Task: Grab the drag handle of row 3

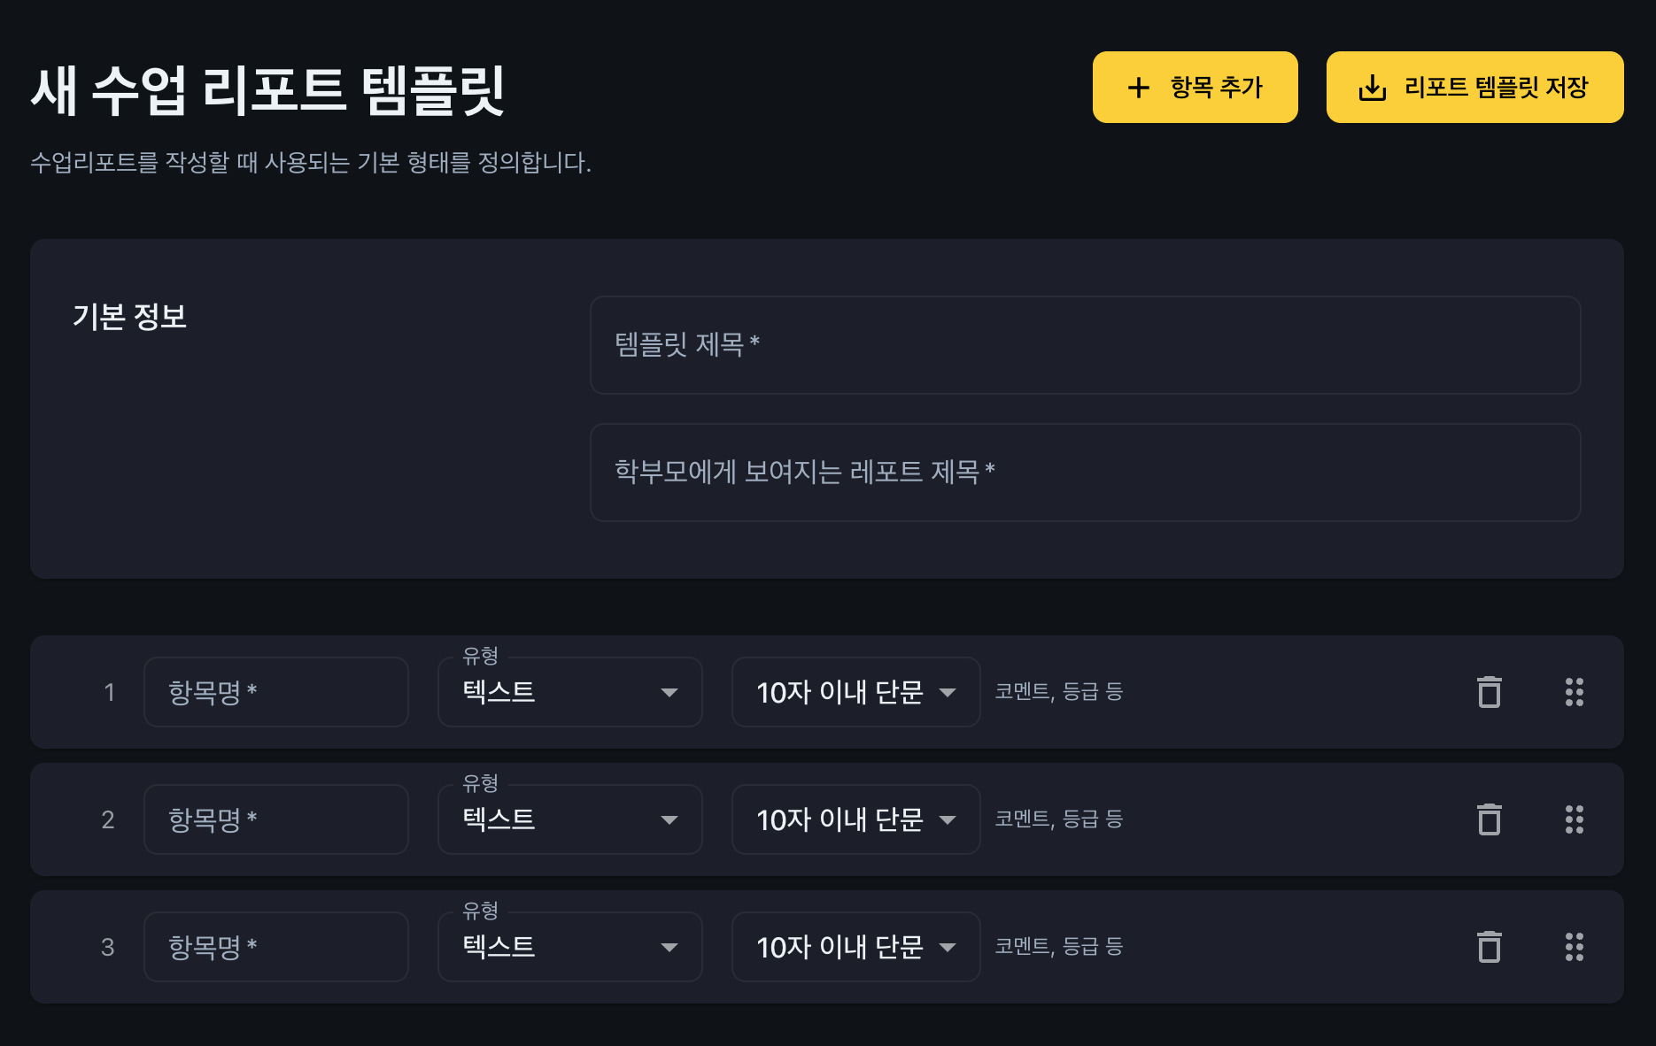Action: [1574, 947]
